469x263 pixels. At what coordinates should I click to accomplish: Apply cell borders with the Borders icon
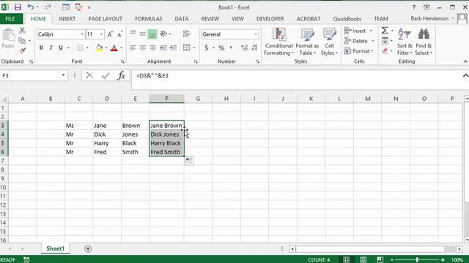(80, 47)
